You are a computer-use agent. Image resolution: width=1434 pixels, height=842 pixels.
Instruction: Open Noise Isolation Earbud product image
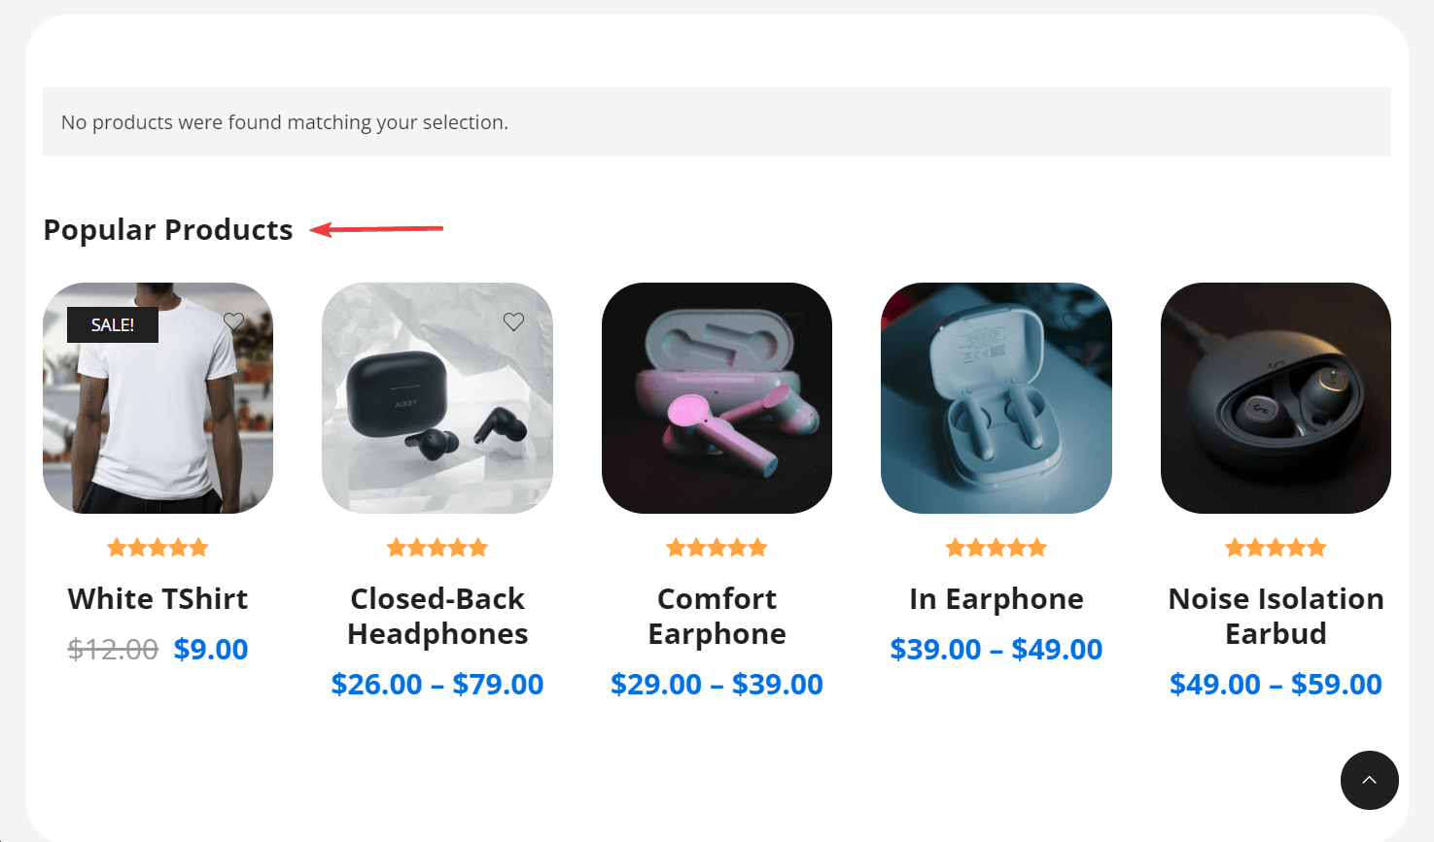pyautogui.click(x=1276, y=398)
